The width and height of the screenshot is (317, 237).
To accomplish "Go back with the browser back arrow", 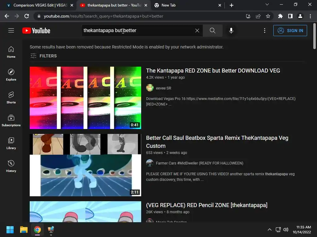I will [7, 16].
